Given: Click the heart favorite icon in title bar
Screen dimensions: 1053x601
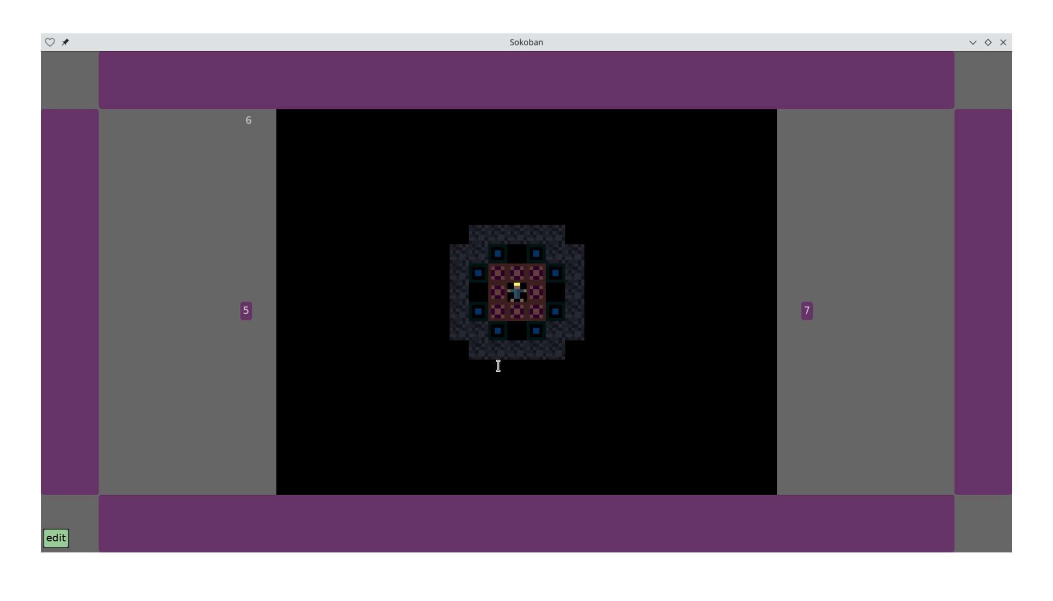Looking at the screenshot, I should pyautogui.click(x=50, y=42).
